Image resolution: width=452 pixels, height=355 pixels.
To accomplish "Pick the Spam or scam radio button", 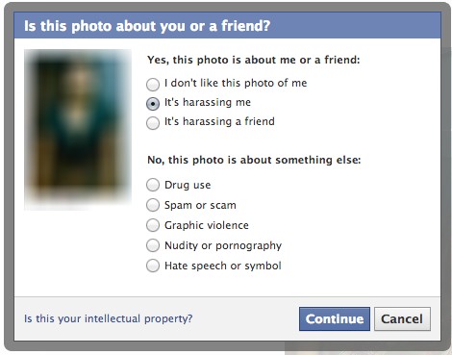I will tap(153, 205).
